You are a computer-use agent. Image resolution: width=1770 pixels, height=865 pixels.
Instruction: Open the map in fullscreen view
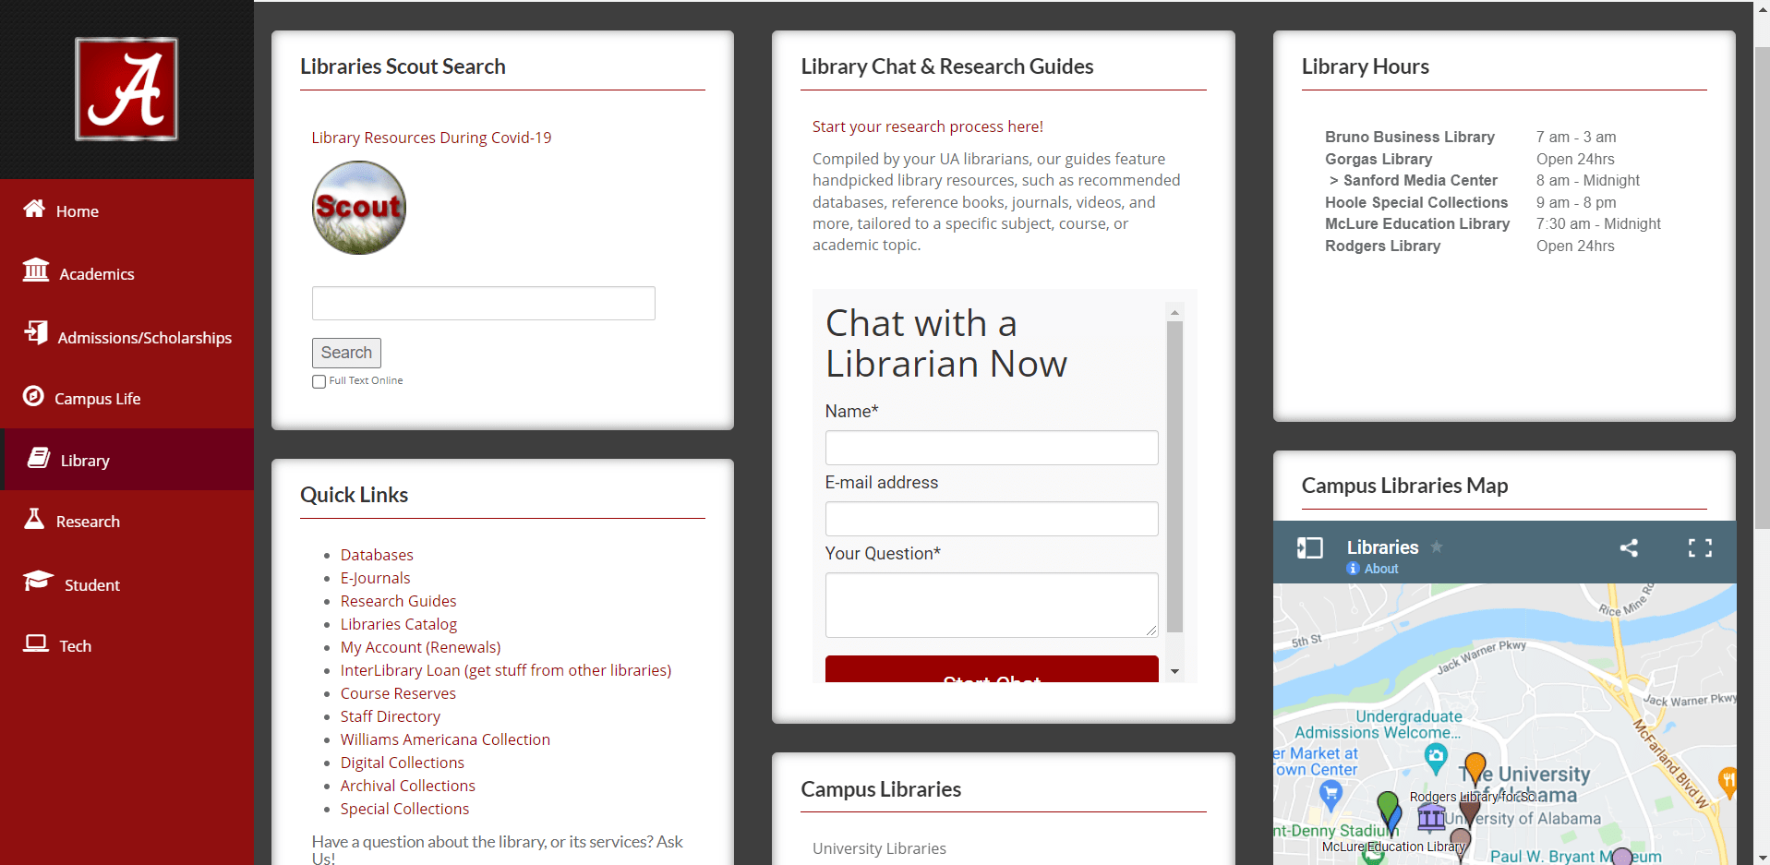click(x=1699, y=548)
